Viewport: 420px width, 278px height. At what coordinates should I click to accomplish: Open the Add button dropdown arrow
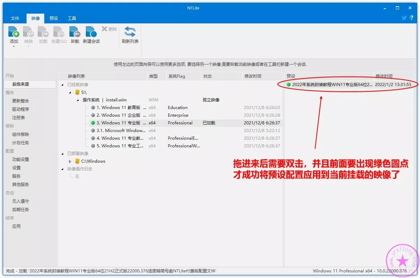[x=14, y=47]
